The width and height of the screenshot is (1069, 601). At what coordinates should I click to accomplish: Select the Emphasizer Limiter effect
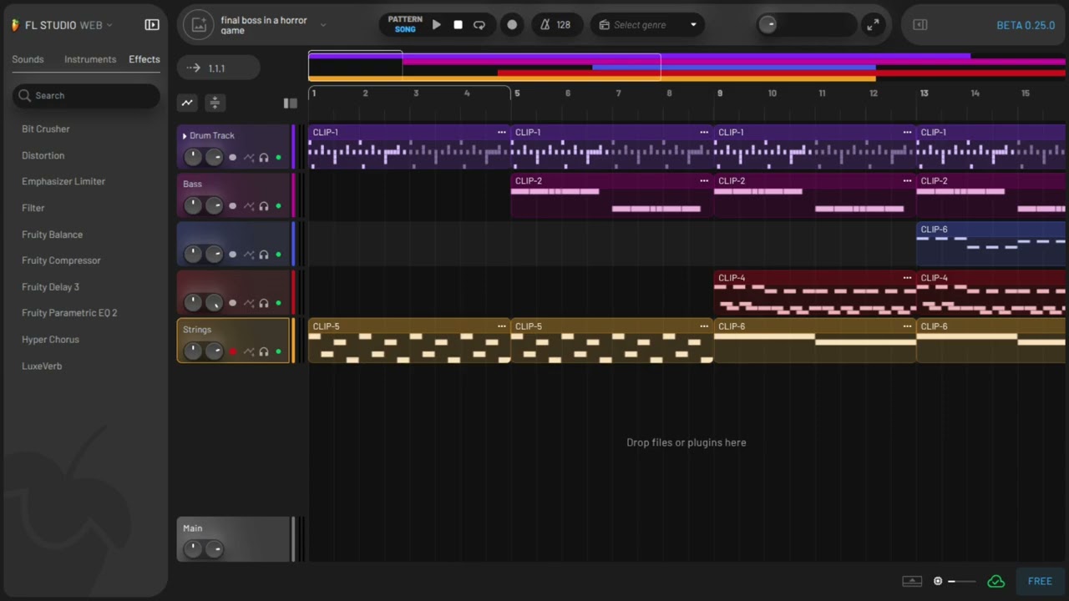click(x=63, y=181)
